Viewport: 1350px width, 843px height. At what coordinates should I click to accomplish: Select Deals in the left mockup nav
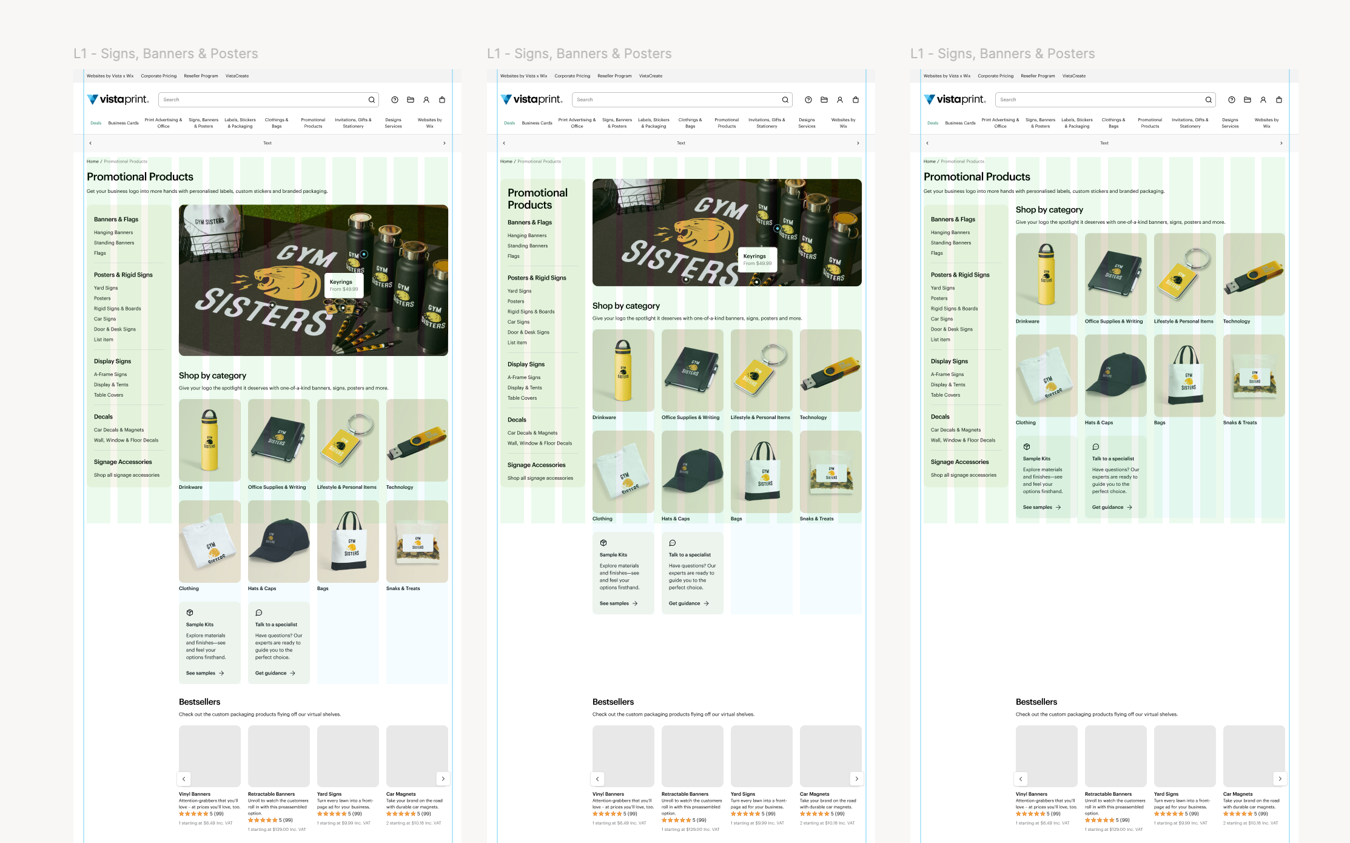pyautogui.click(x=96, y=123)
